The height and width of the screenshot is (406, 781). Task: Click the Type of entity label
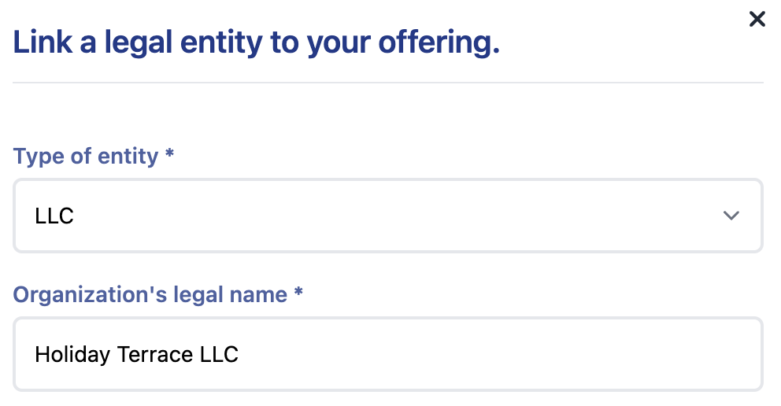point(86,157)
